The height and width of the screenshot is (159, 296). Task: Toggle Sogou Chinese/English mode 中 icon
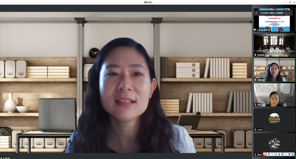point(269,154)
